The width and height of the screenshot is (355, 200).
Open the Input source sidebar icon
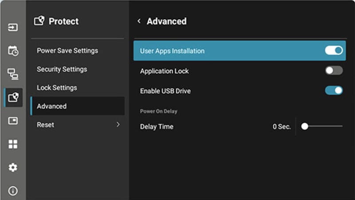(13, 28)
